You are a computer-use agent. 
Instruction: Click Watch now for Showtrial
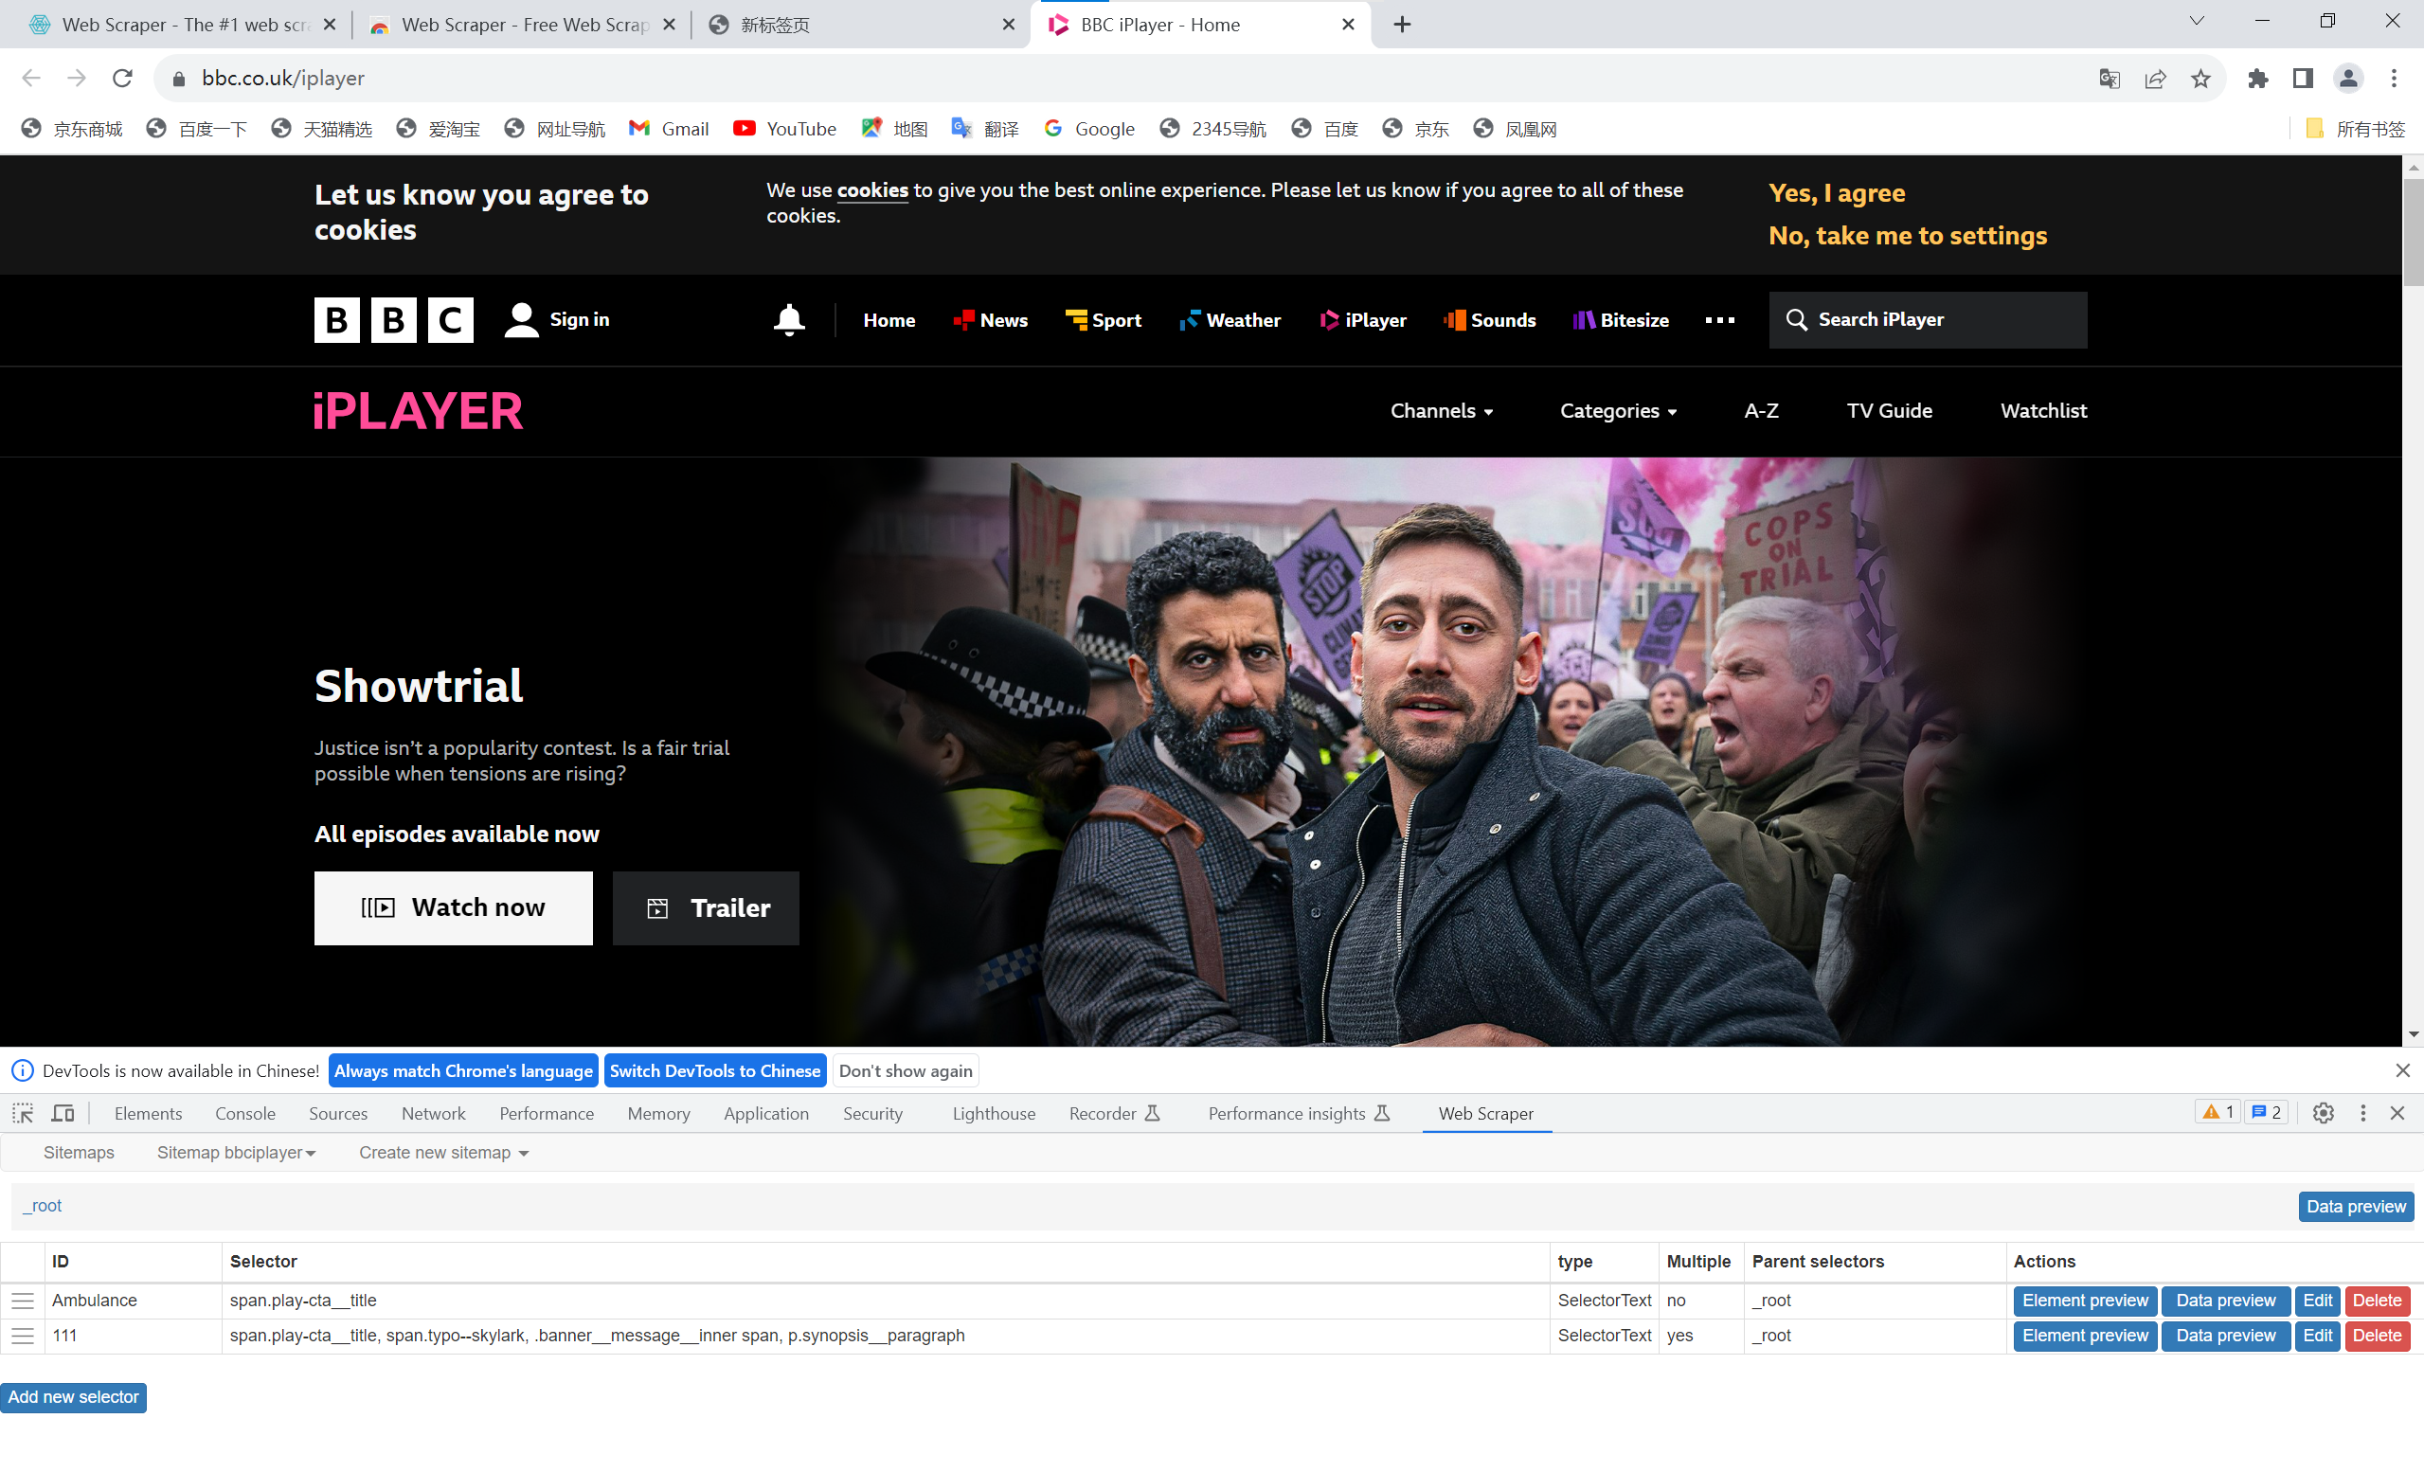[454, 907]
